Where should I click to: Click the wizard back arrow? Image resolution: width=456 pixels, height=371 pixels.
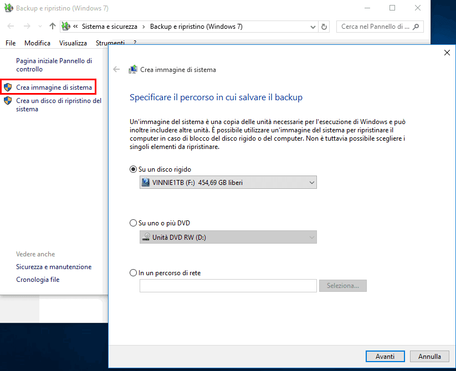click(116, 69)
